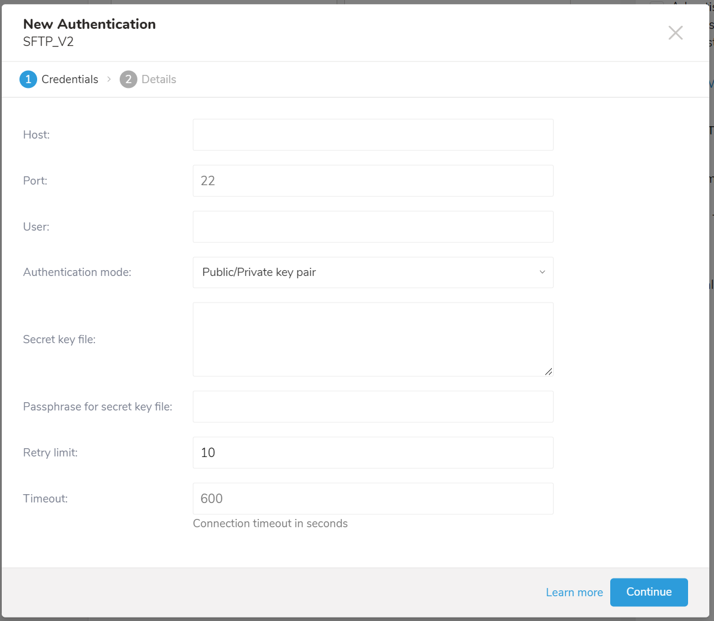This screenshot has width=714, height=621.
Task: Select the Credentials step label
Action: [70, 79]
